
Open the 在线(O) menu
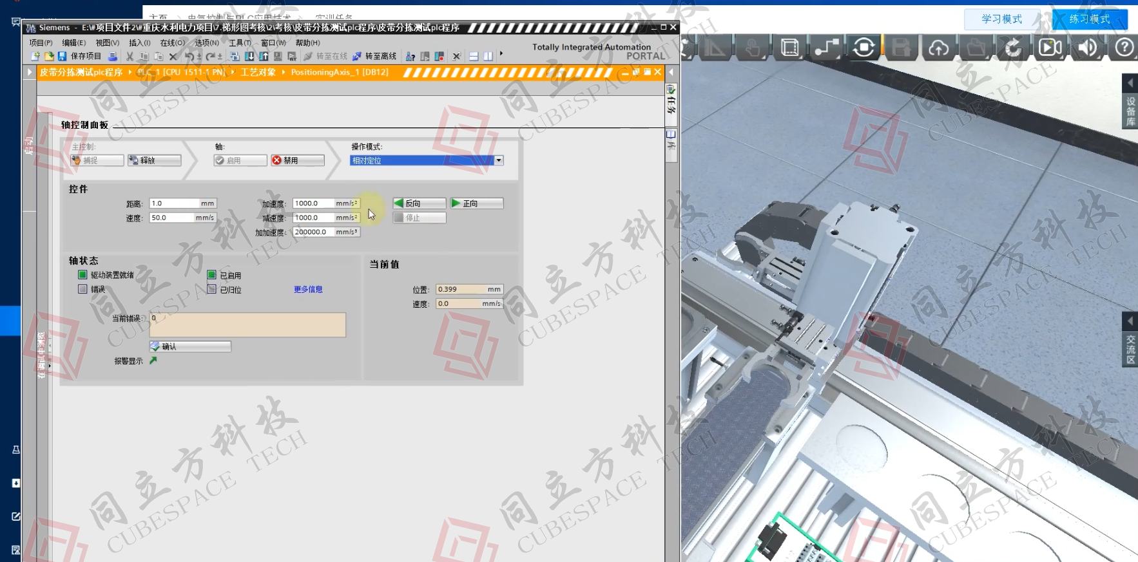[172, 43]
